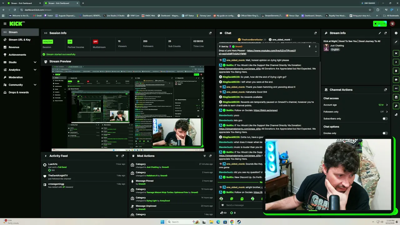Screen dimensions: 400x225
Task: Open Steam from the taskbar
Action: 239,222
